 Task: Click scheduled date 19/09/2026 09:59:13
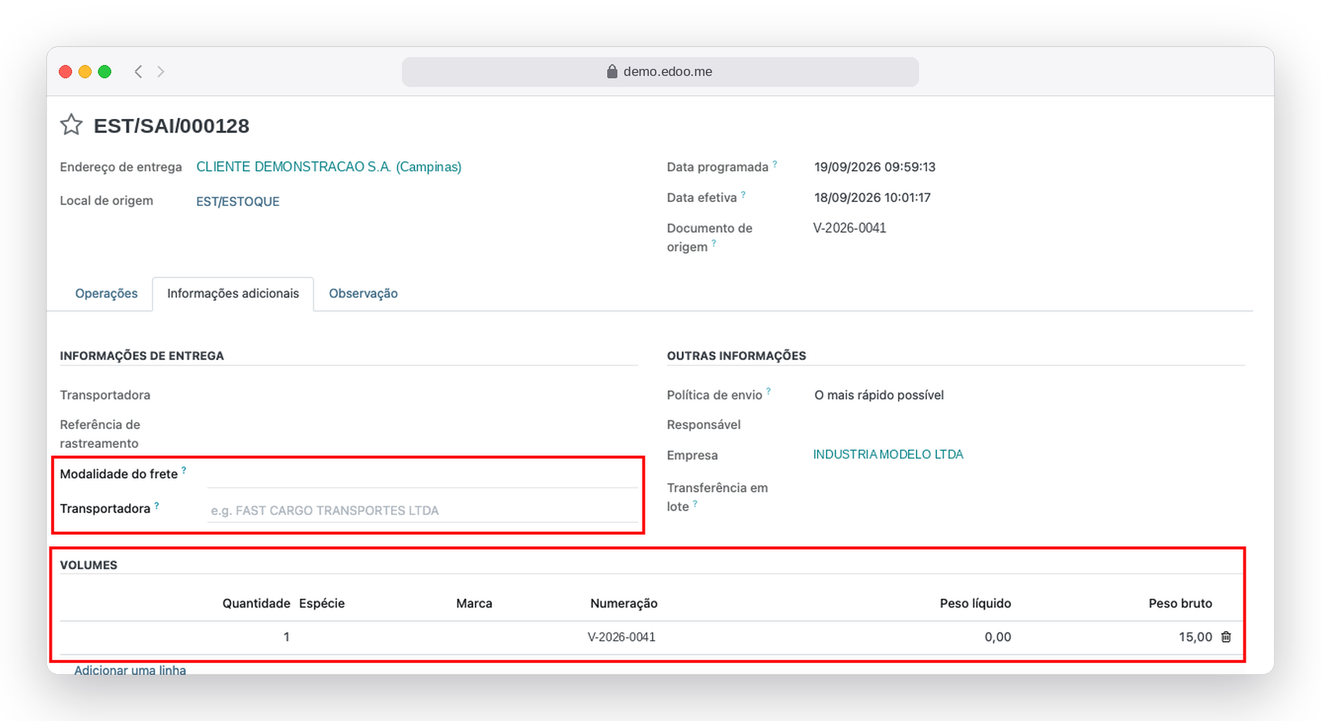point(875,167)
